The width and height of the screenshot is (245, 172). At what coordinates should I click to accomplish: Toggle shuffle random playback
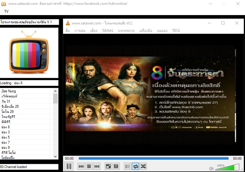[x=143, y=166]
